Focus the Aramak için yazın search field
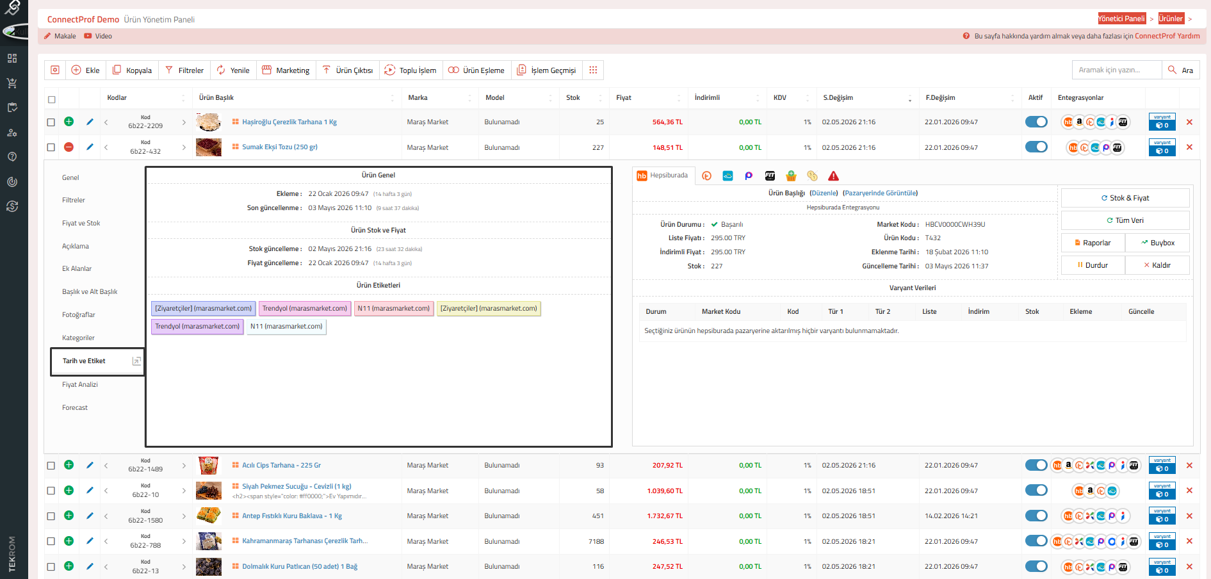Screen dimensions: 1211x579 click(x=1117, y=70)
